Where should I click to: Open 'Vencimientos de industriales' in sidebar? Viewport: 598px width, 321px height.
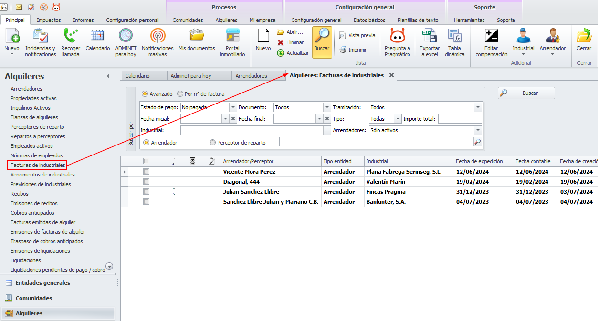[x=42, y=175]
